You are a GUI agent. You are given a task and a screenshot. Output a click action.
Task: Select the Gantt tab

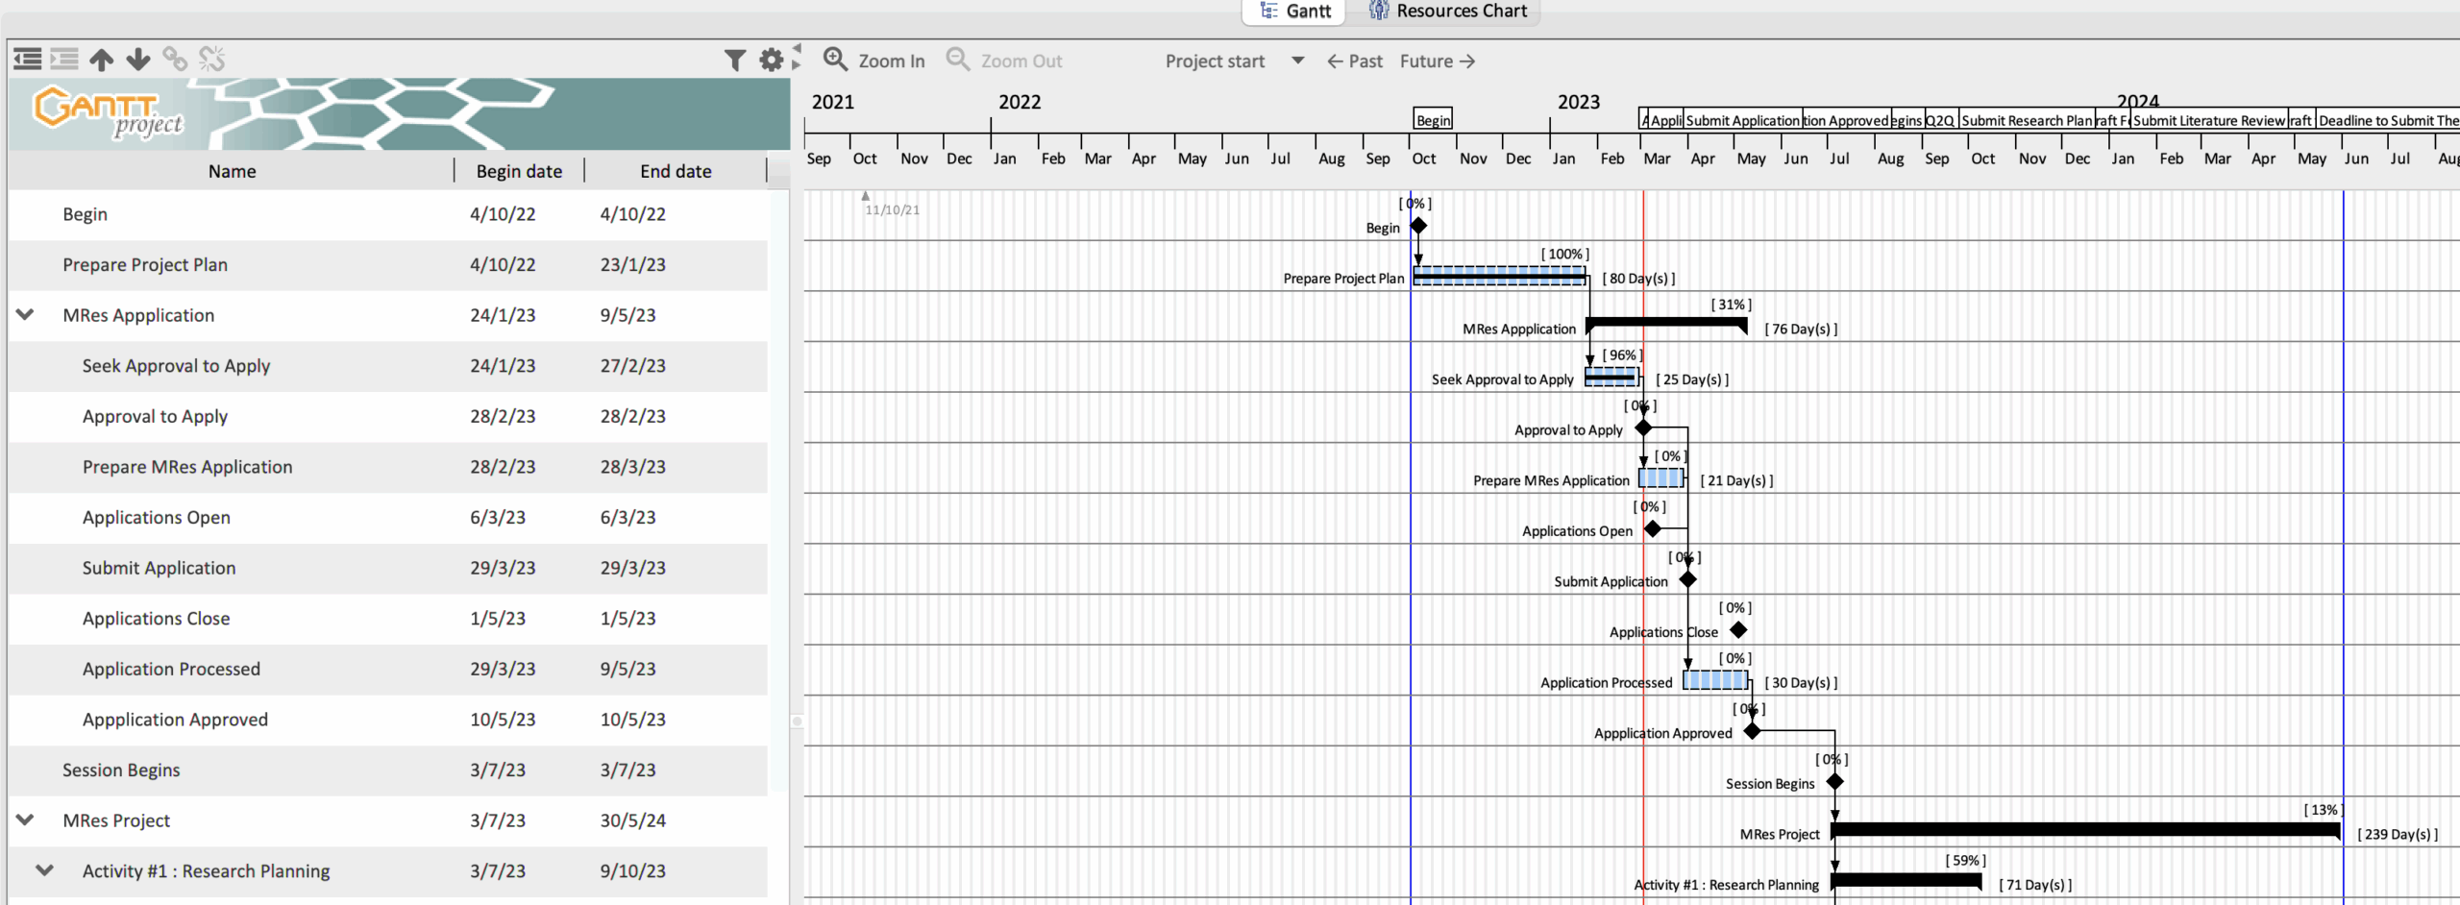point(1295,11)
